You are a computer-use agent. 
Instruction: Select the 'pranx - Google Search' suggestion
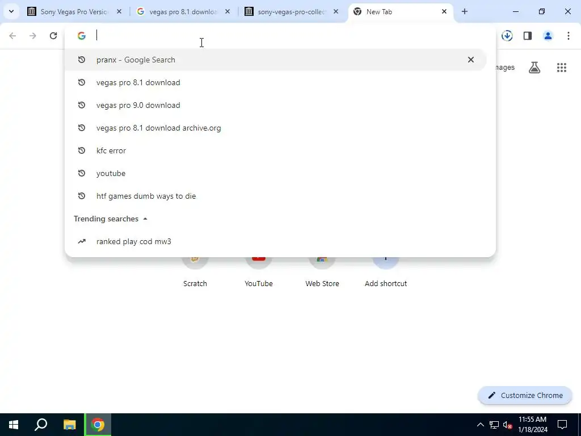[275, 60]
